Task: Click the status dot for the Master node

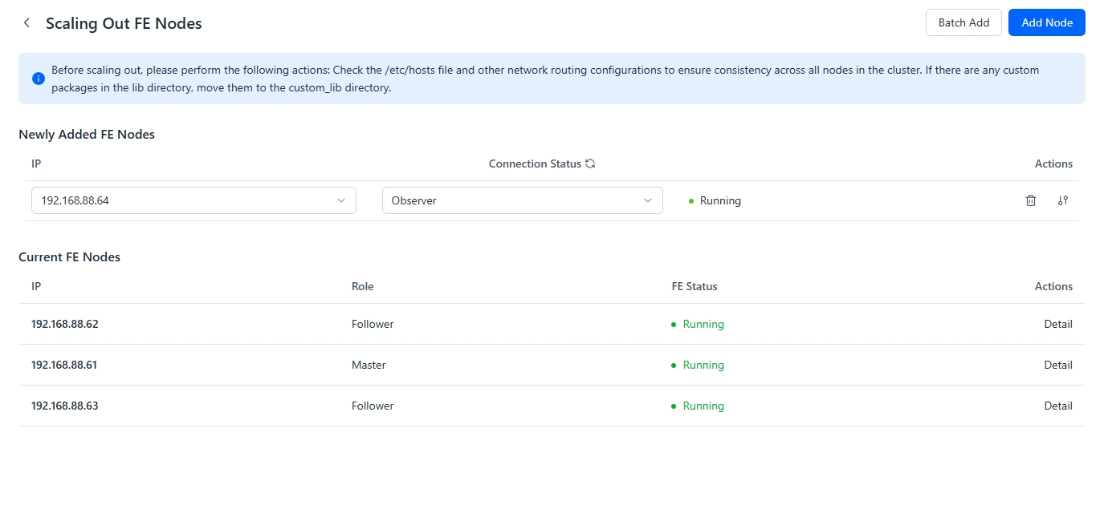Action: [x=674, y=366]
